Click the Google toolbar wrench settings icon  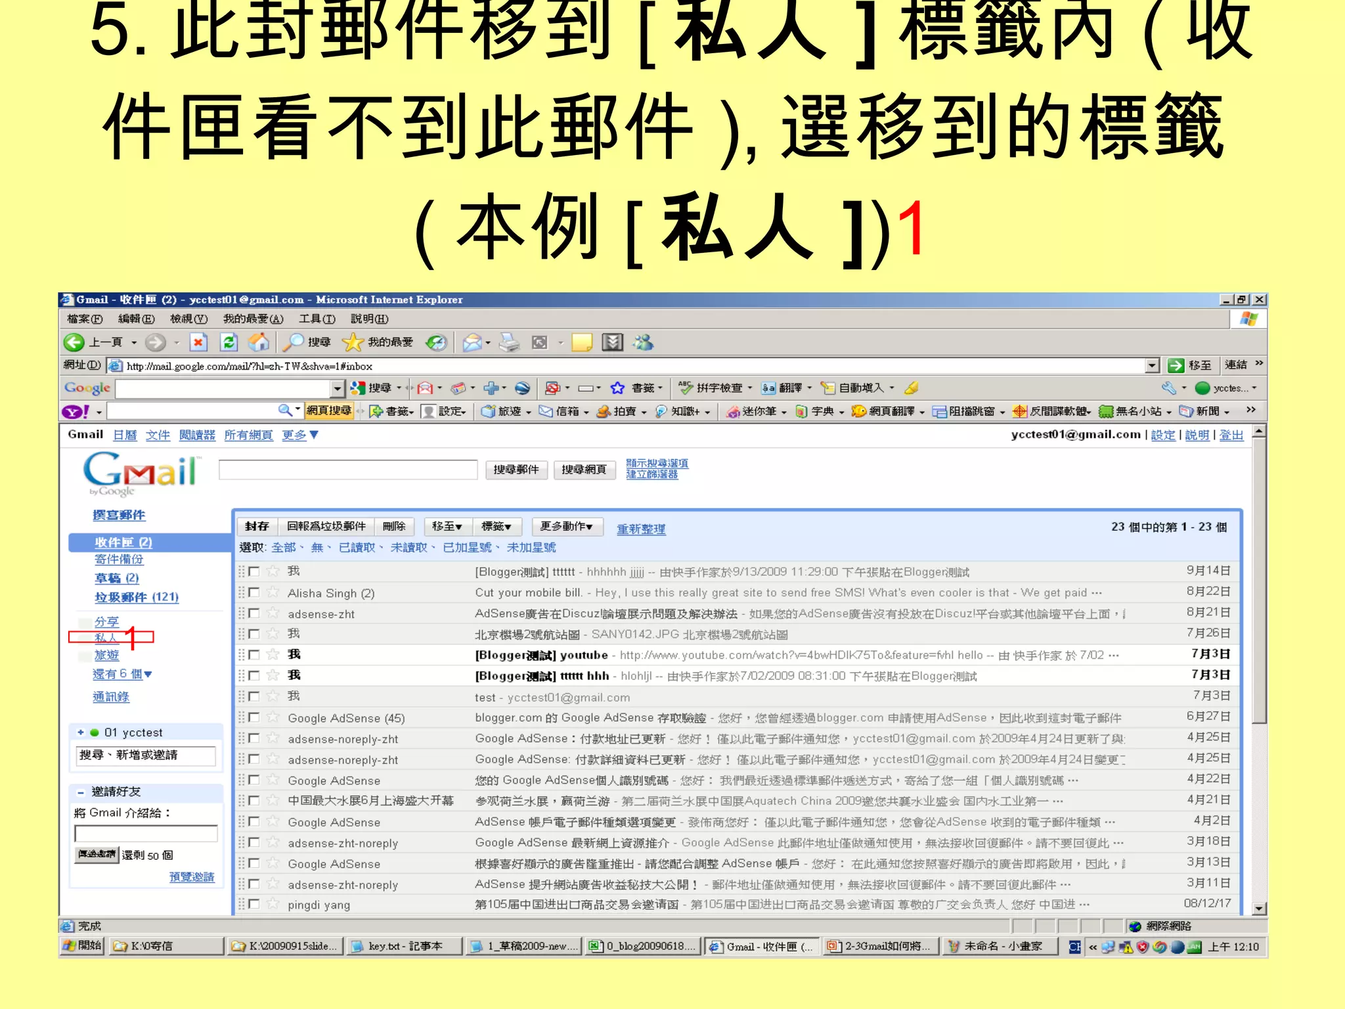click(x=1169, y=388)
